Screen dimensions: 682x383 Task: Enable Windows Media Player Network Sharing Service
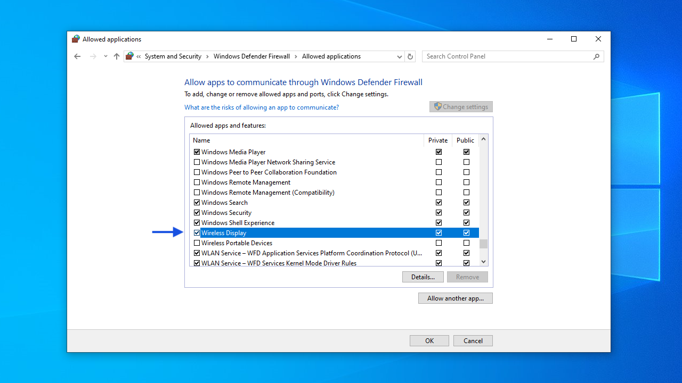point(197,162)
